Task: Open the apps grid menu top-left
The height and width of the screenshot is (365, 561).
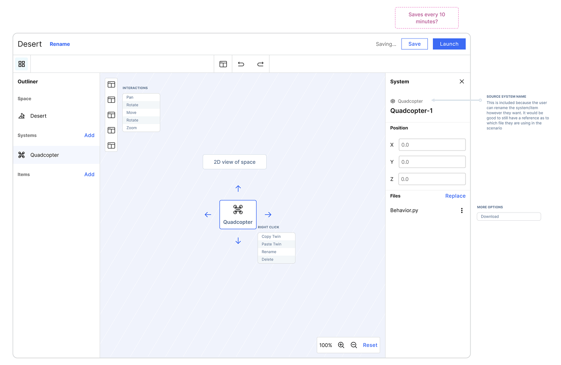Action: point(21,64)
